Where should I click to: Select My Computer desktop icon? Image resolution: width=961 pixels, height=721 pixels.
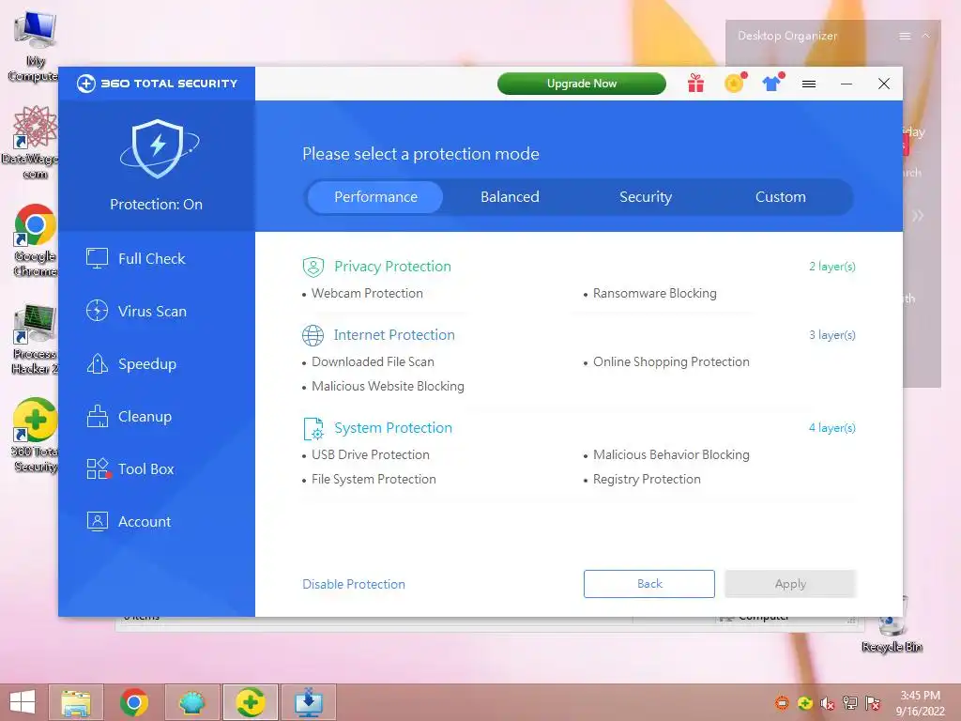point(34,47)
